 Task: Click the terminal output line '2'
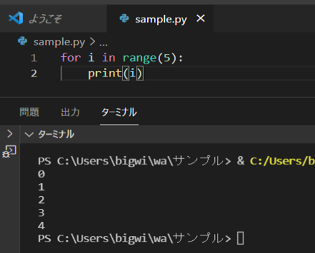click(x=41, y=200)
